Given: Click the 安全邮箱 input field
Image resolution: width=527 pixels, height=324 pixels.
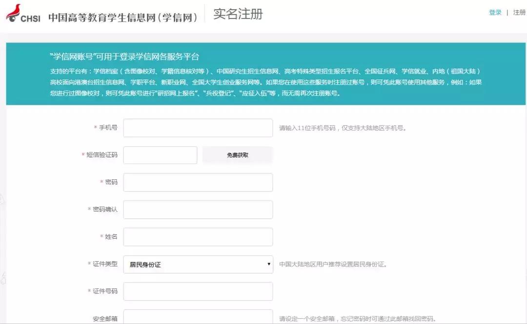Looking at the screenshot, I should [x=198, y=317].
